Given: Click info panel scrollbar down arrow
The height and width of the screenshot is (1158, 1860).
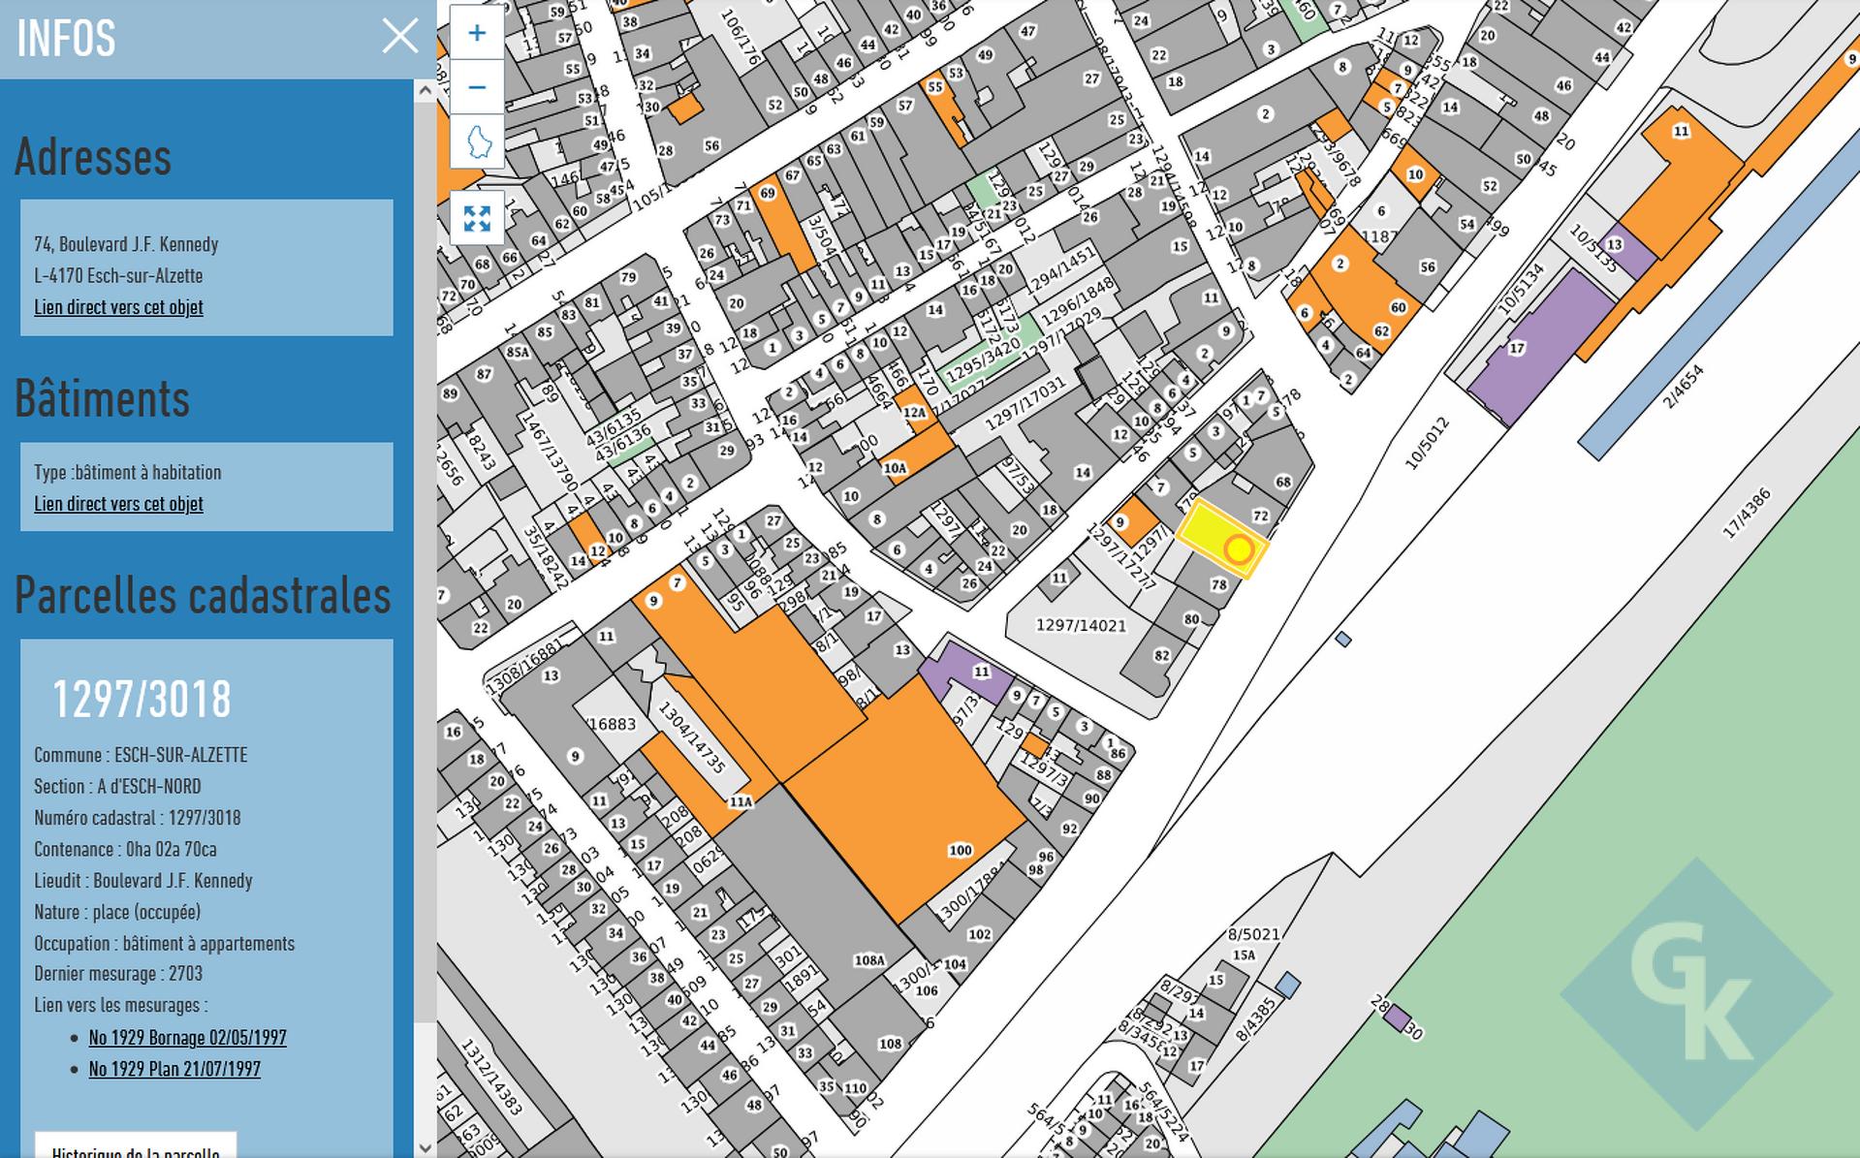Looking at the screenshot, I should pyautogui.click(x=425, y=1146).
